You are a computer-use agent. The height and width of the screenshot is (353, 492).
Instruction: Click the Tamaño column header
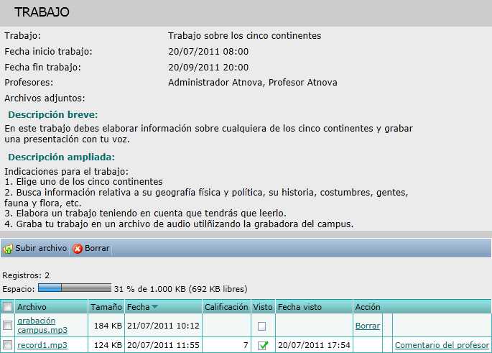106,307
